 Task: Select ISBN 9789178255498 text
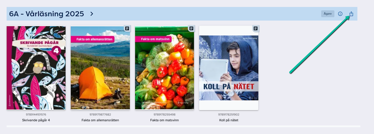pos(165,114)
